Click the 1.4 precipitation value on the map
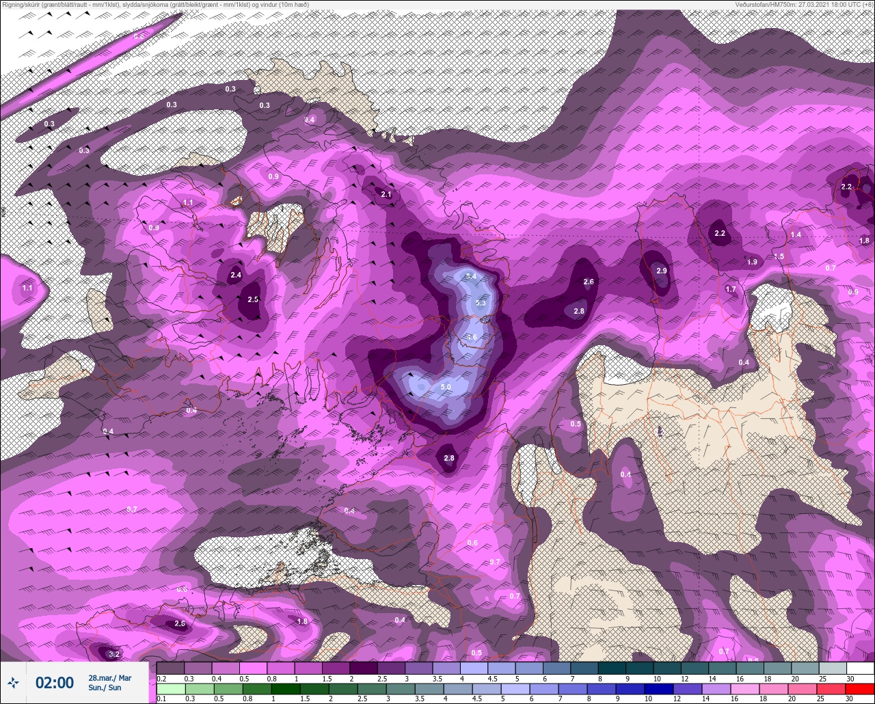 [x=796, y=234]
